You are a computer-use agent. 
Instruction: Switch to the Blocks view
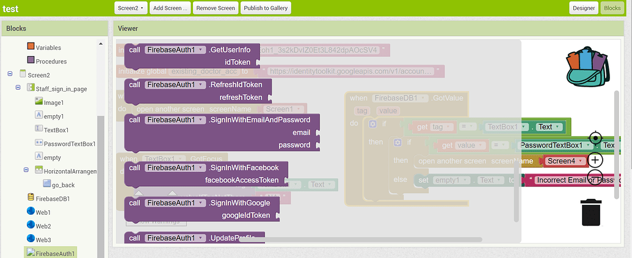[612, 8]
